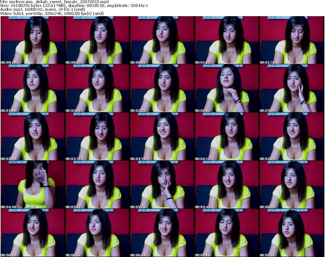Click the file size text '34198291 bytes (32.61 MiB)'
The height and width of the screenshot is (257, 325).
37,6
